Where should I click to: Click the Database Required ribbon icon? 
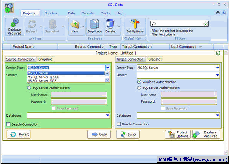coord(14,23)
